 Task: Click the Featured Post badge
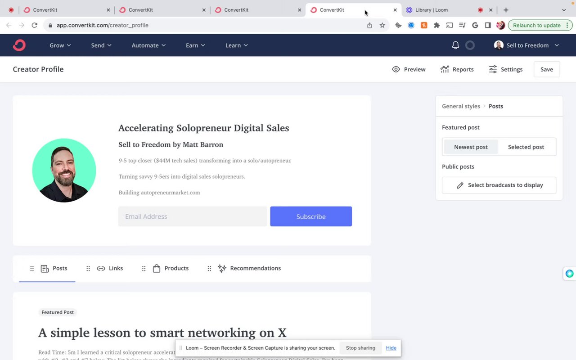coord(58,312)
